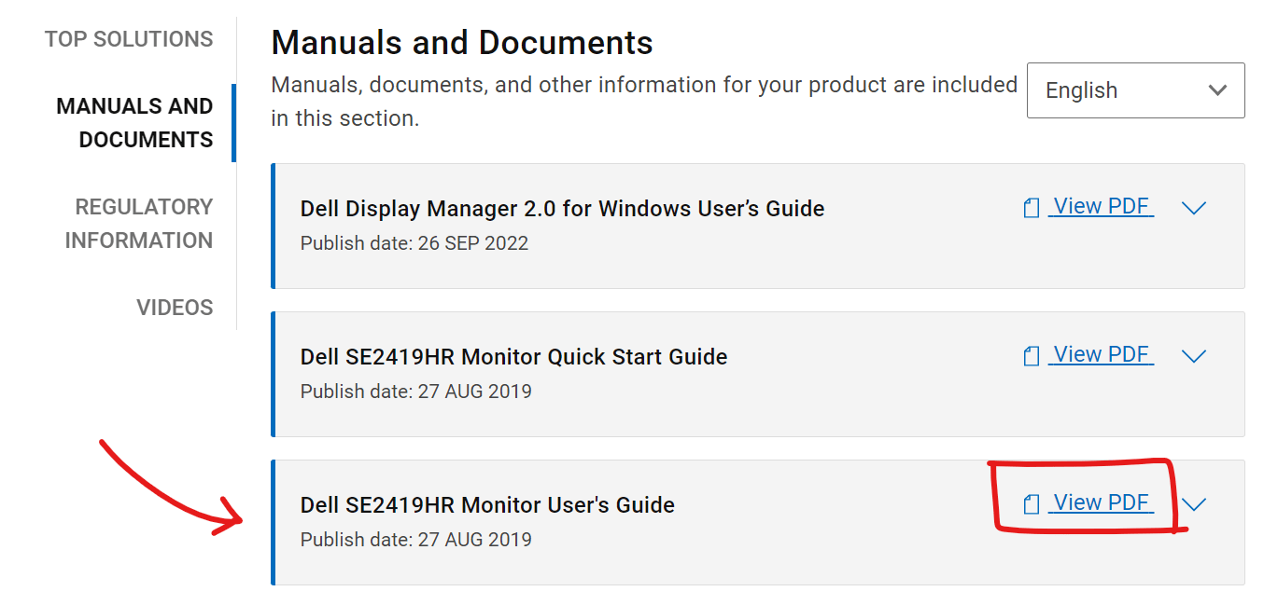View PDF for the Monitor User's Guide
1278x605 pixels.
click(1100, 502)
